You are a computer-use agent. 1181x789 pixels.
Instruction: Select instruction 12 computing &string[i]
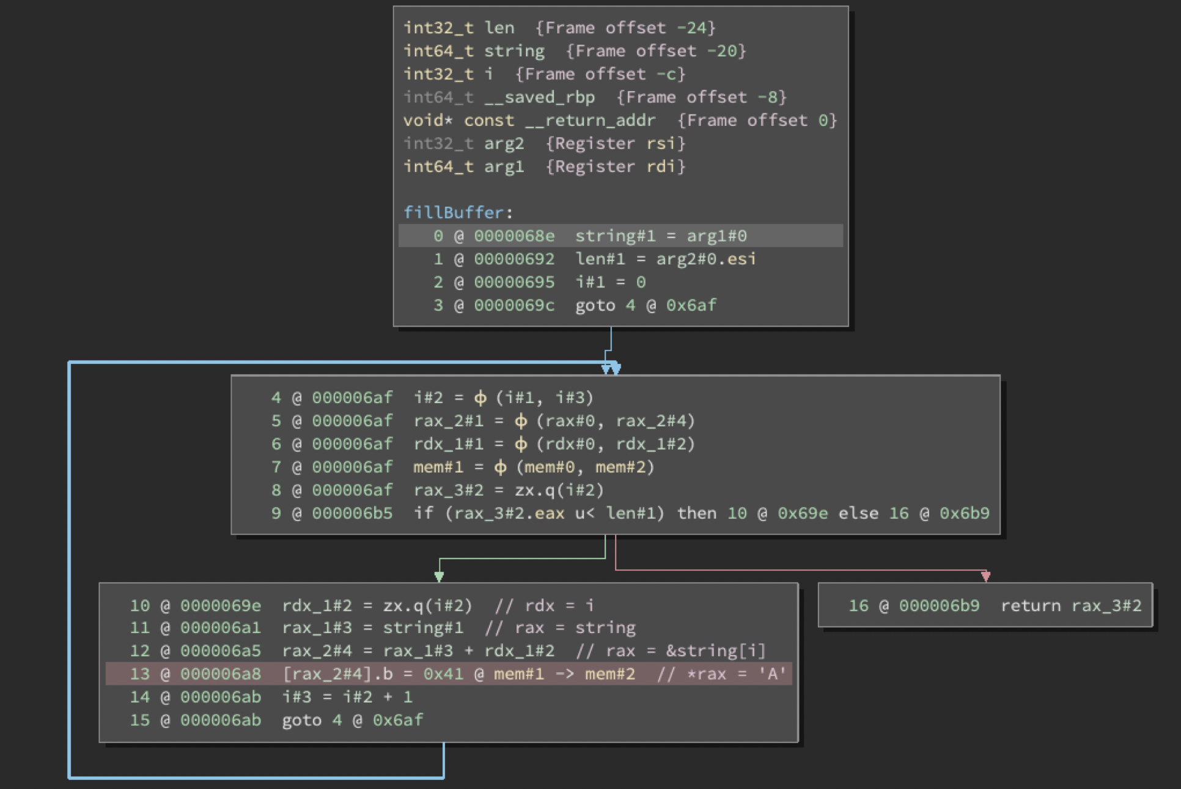click(418, 651)
